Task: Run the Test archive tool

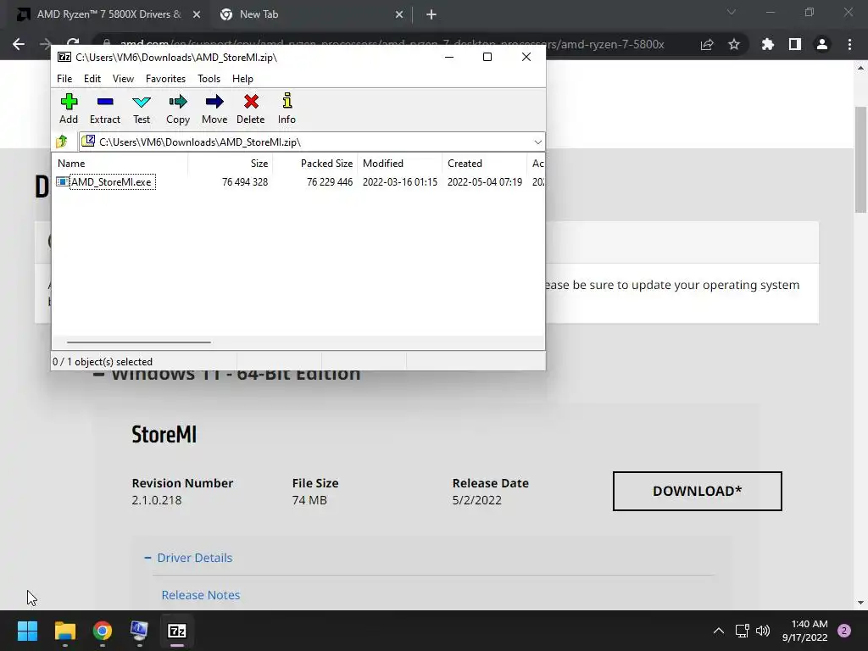Action: tap(142, 108)
